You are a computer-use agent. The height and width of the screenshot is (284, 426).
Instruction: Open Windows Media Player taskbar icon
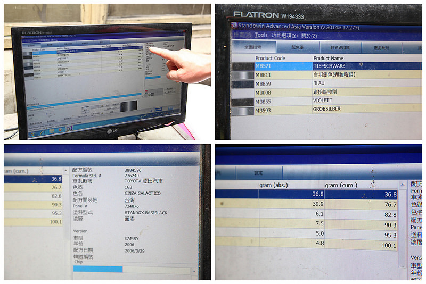[60, 130]
